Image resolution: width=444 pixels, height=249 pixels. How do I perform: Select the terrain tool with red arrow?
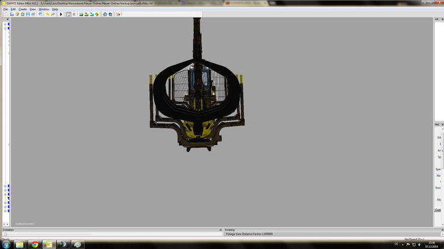pos(87,14)
